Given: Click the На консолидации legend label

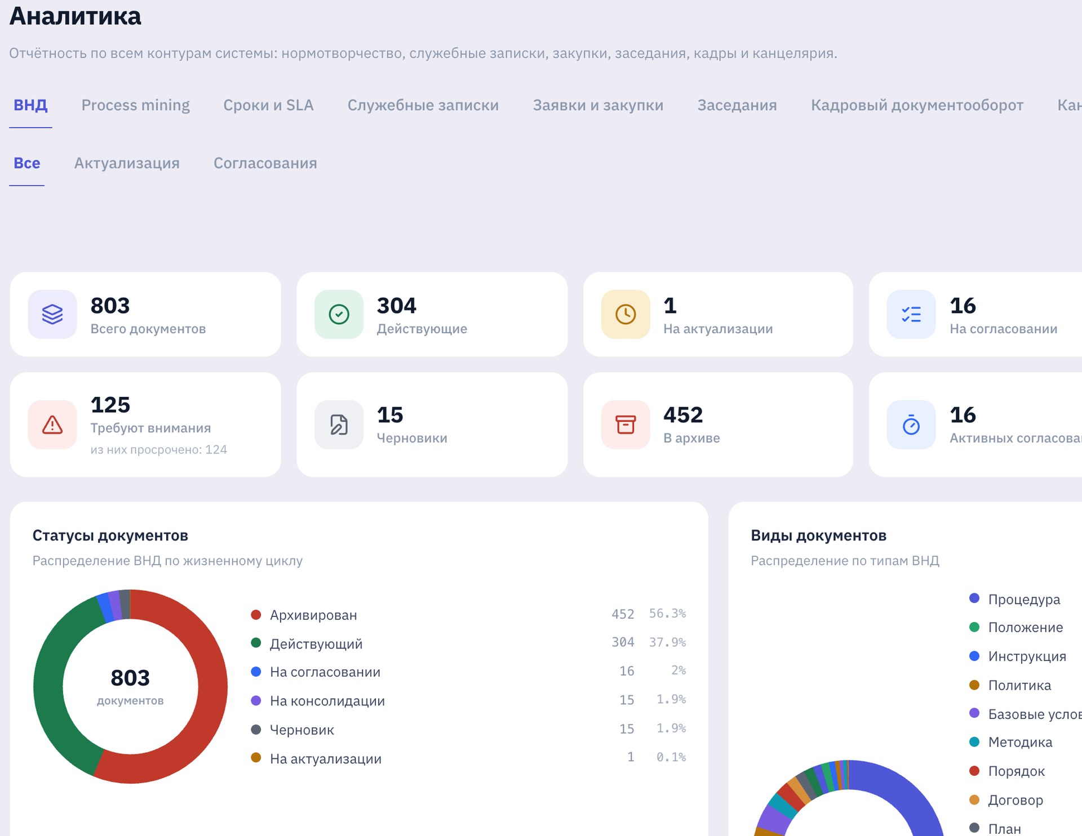Looking at the screenshot, I should [327, 701].
